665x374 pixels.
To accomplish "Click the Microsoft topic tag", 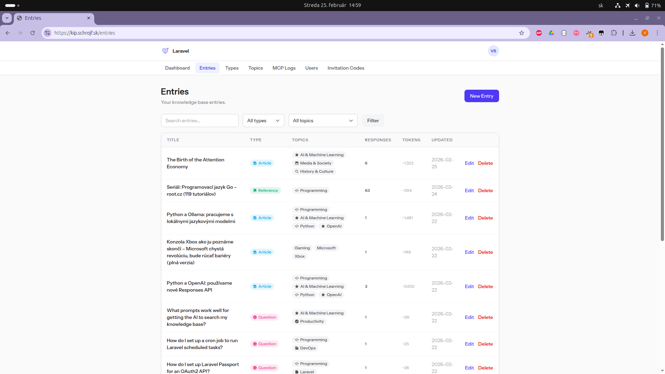I will point(326,248).
